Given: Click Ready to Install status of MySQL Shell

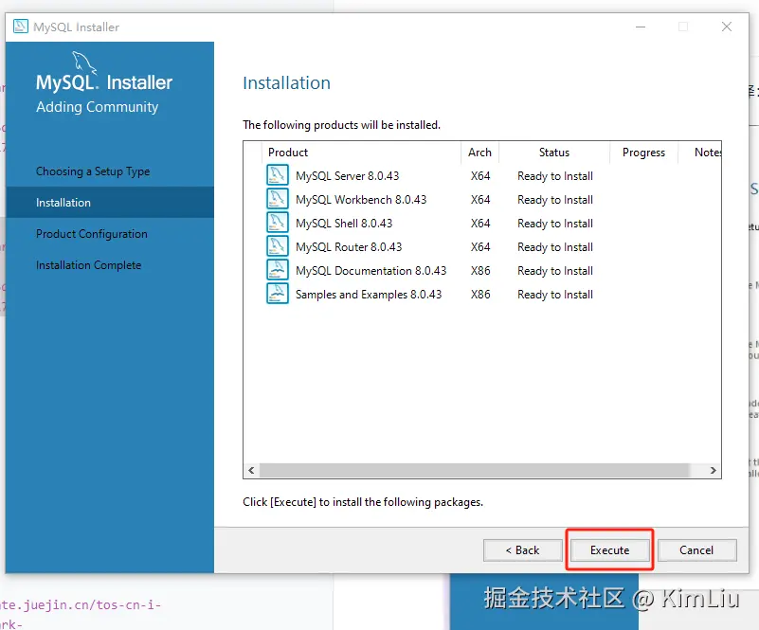Looking at the screenshot, I should click(x=555, y=224).
